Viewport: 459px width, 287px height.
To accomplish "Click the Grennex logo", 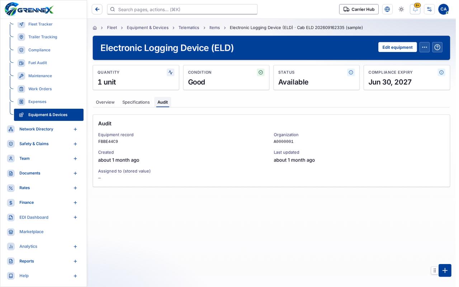I will [29, 9].
